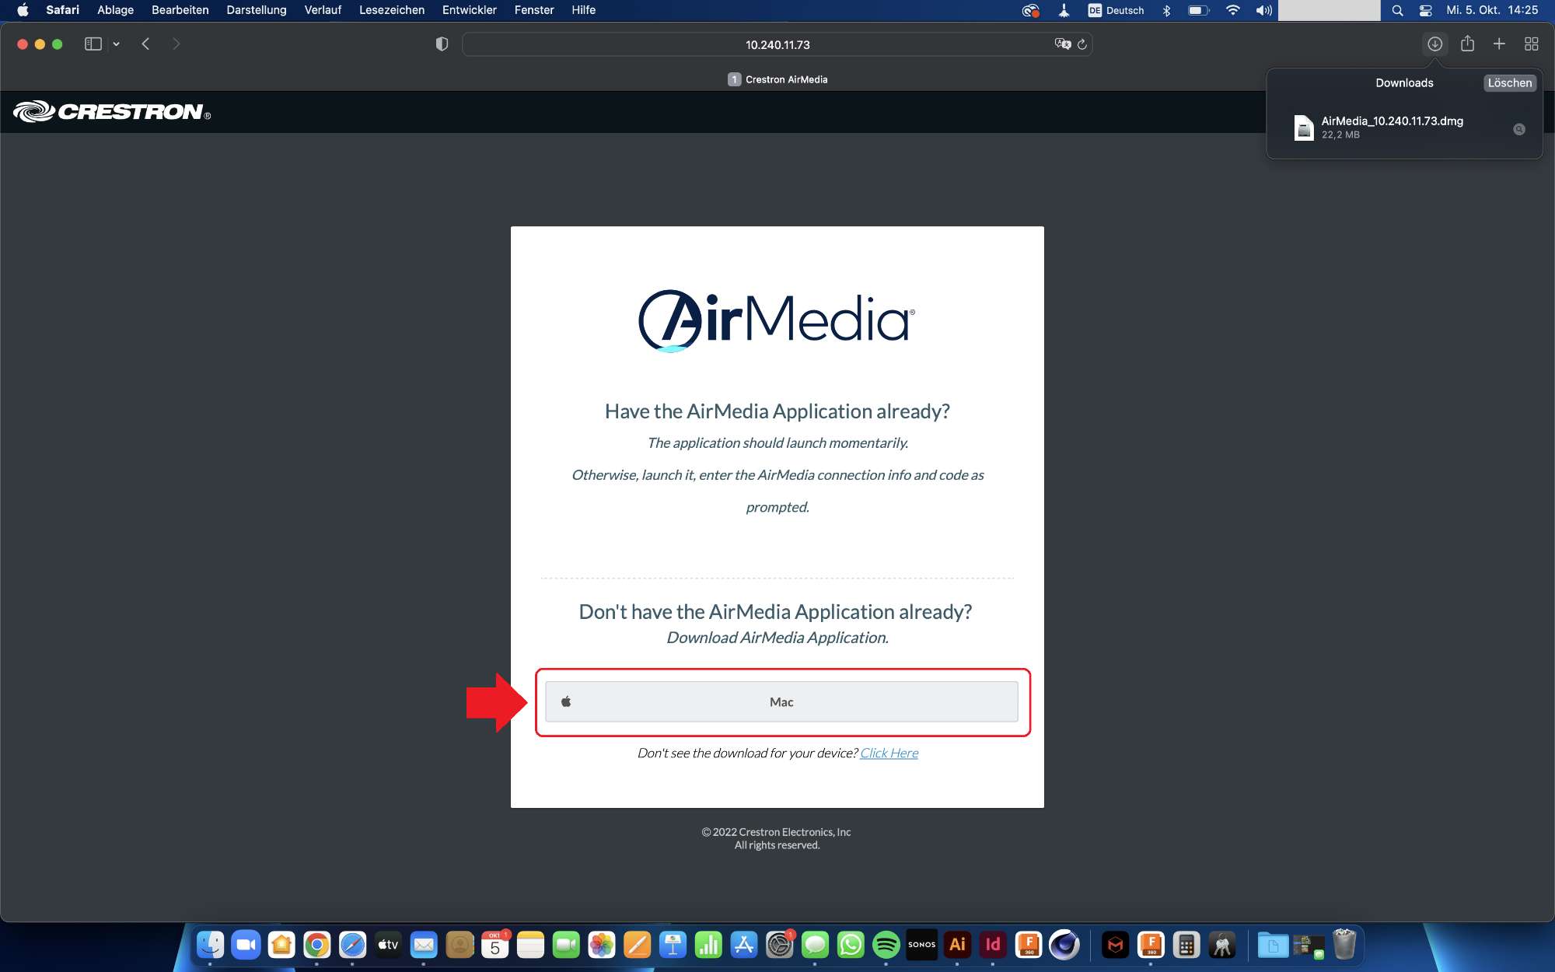This screenshot has width=1555, height=972.
Task: Open Spotlight search
Action: tap(1397, 10)
